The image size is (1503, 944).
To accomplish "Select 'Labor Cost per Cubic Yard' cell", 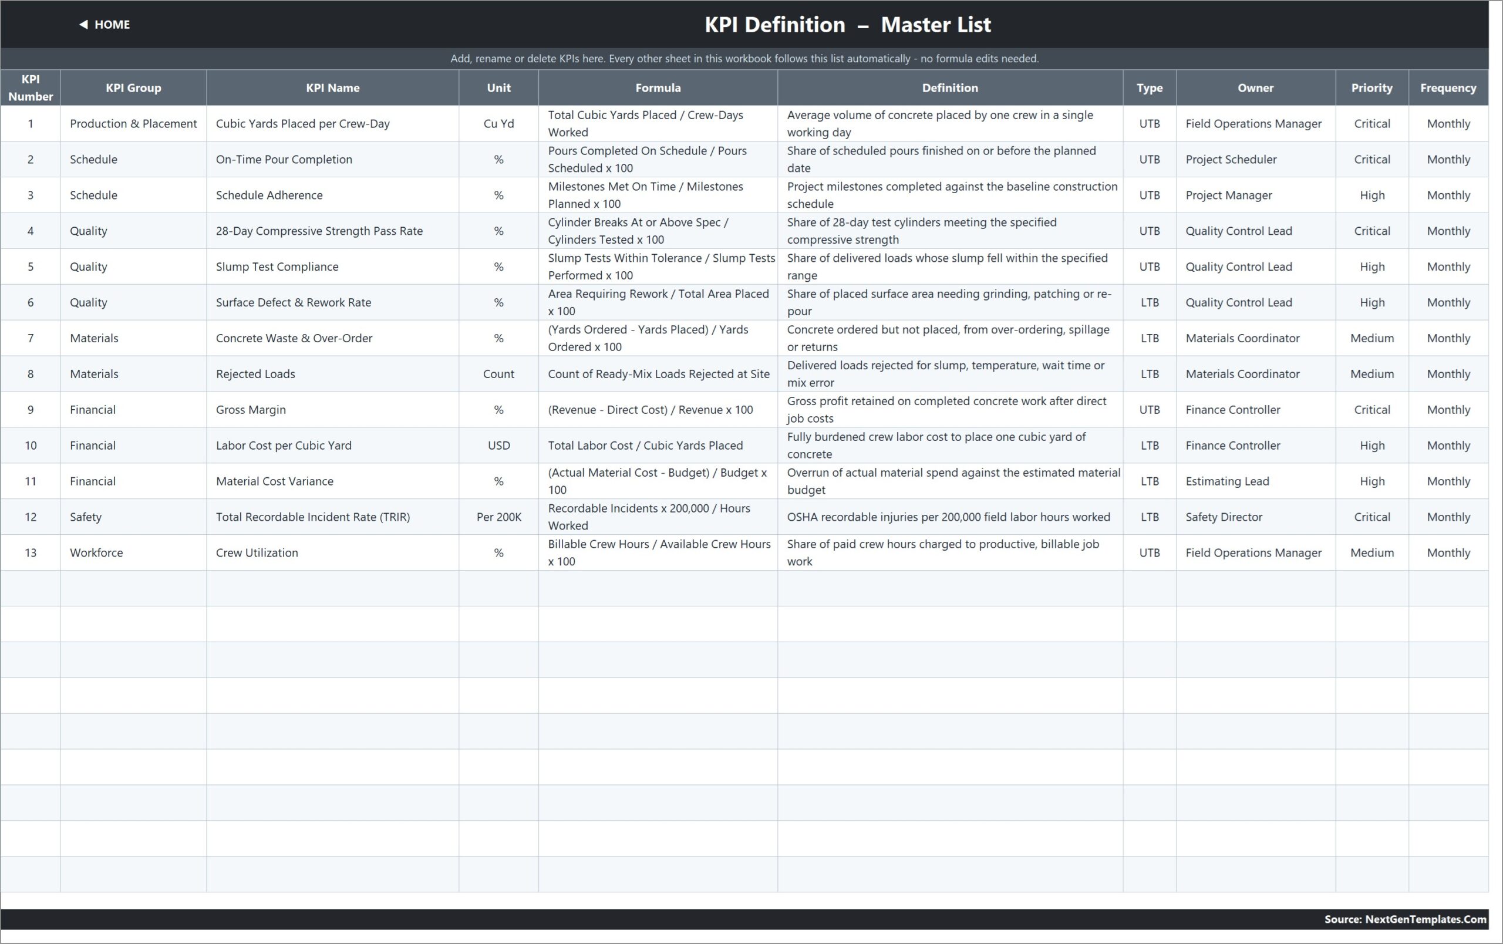I will [333, 445].
